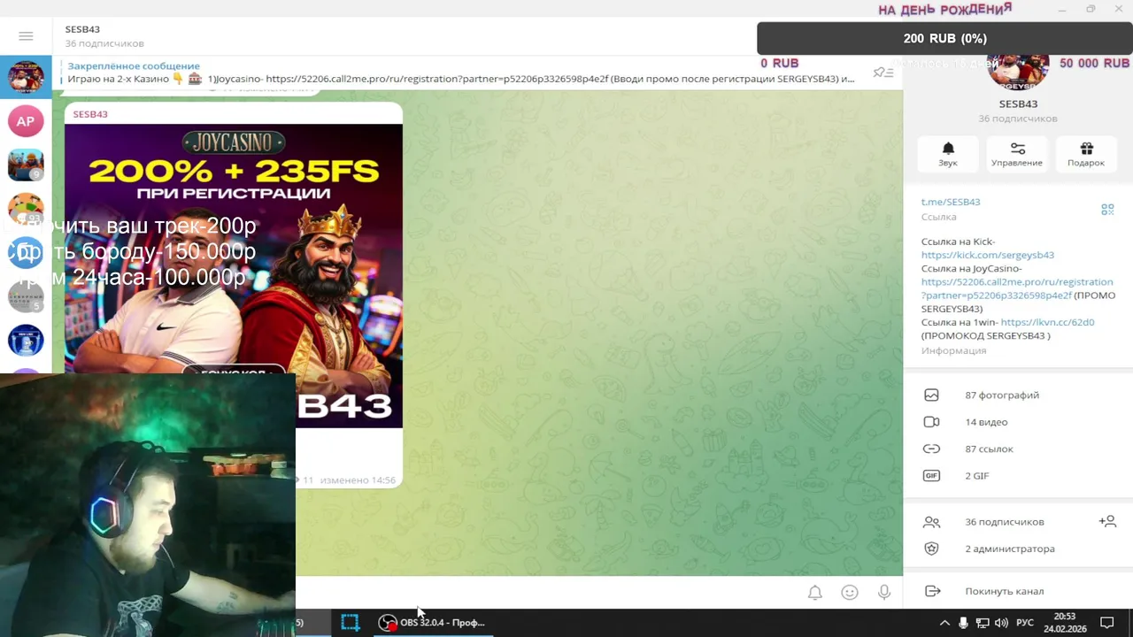Open Управление channel settings

1017,154
